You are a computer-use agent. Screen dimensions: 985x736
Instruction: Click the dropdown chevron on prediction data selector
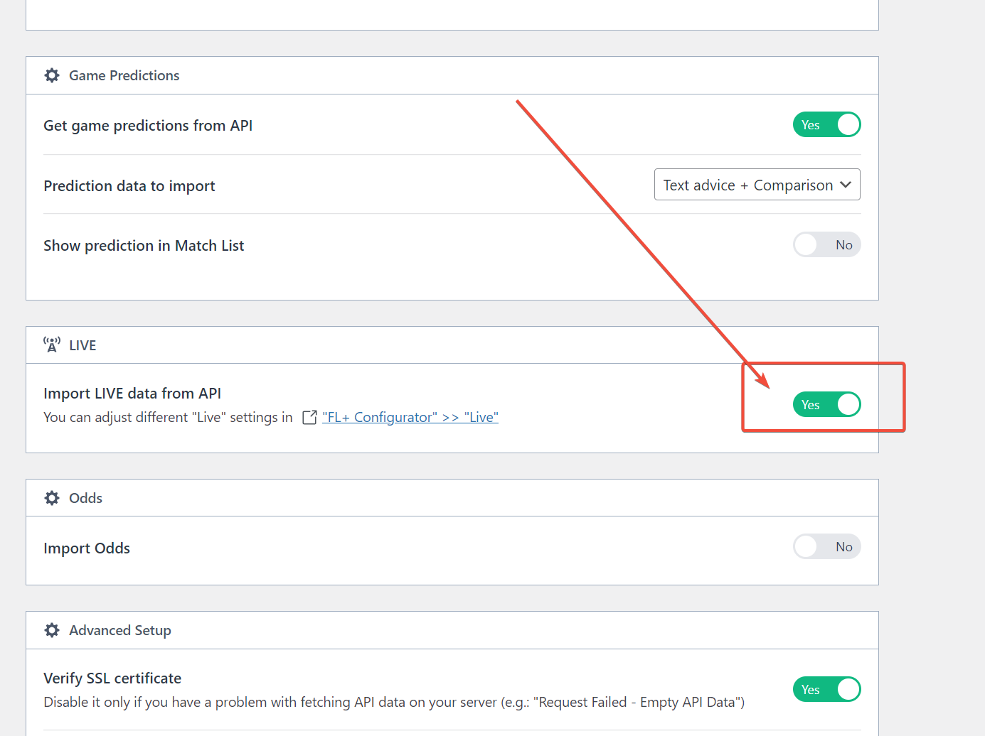846,185
